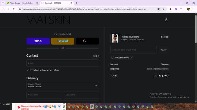Screen dimensions: 197x110
Task: Open the incognito-style extension icon
Action: point(171,9)
